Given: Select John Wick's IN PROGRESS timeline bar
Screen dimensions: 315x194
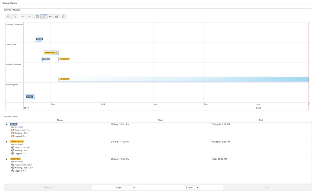Looking at the screenshot, I should (51, 53).
